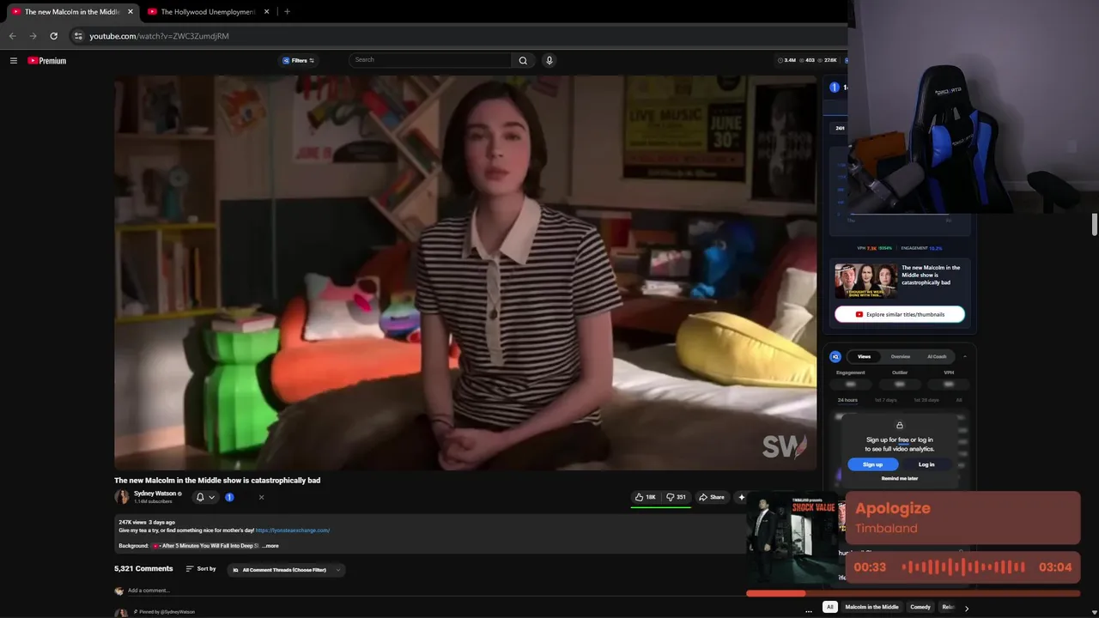1099x618 pixels.
Task: Click the 27.6K stat in header
Action: [828, 61]
